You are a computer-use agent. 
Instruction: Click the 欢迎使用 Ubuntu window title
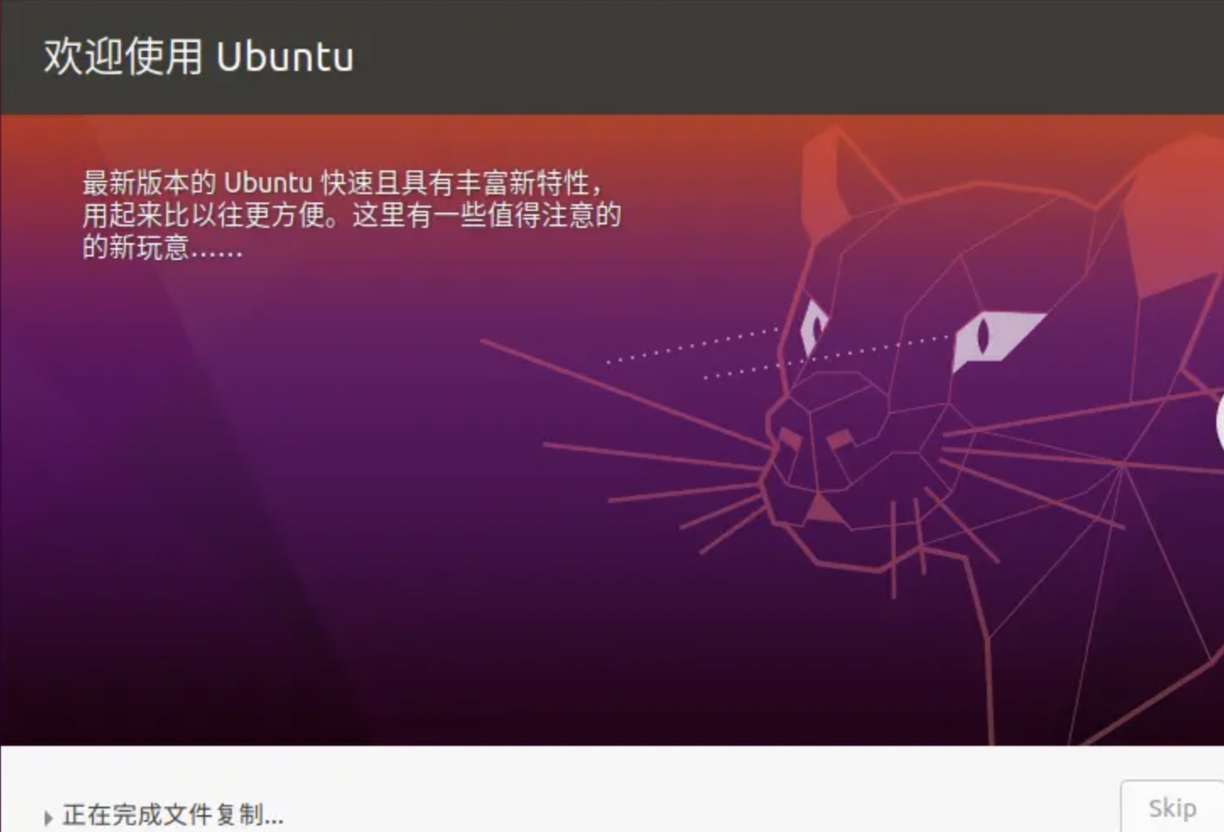[199, 57]
